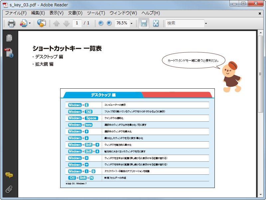The height and width of the screenshot is (200, 266).
Task: Open the collaborate icon with people
Action: pos(23,23)
